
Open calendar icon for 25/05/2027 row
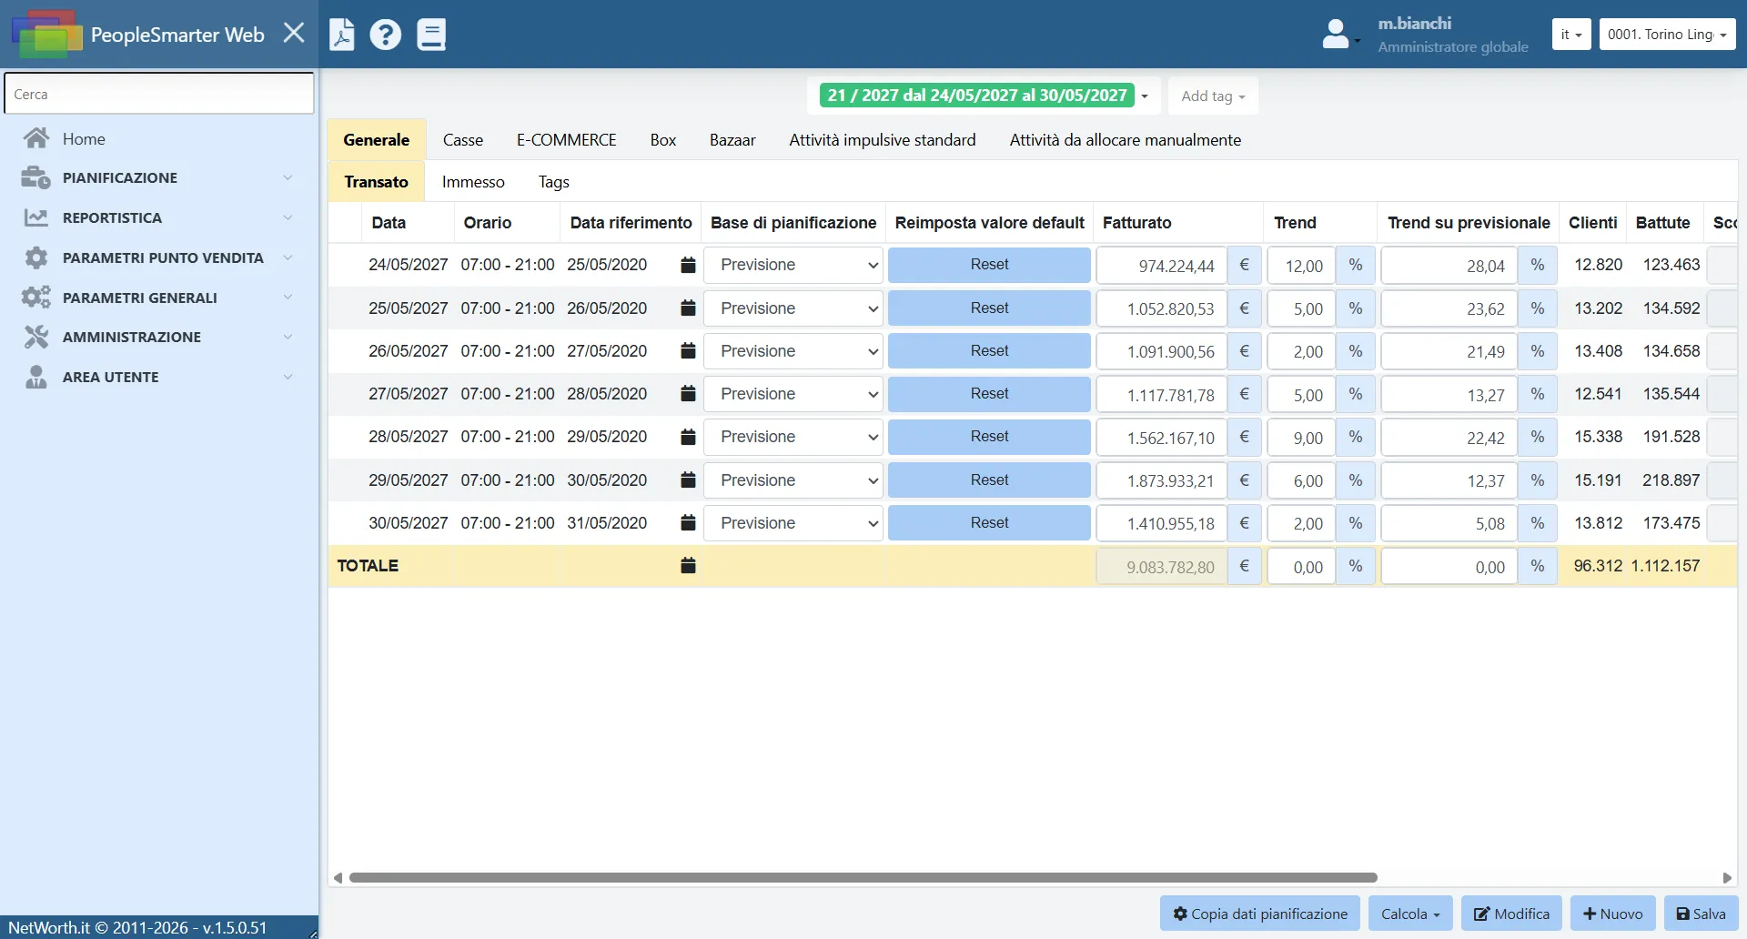(x=688, y=308)
